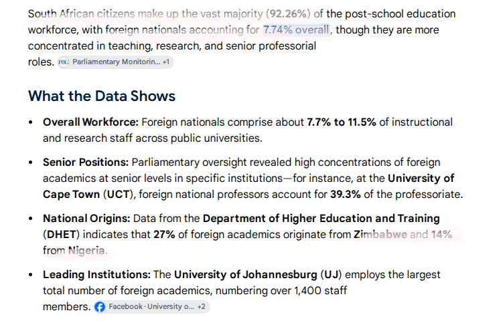
Task: Open the Parliamentary Monitoring citation chip
Action: [115, 62]
